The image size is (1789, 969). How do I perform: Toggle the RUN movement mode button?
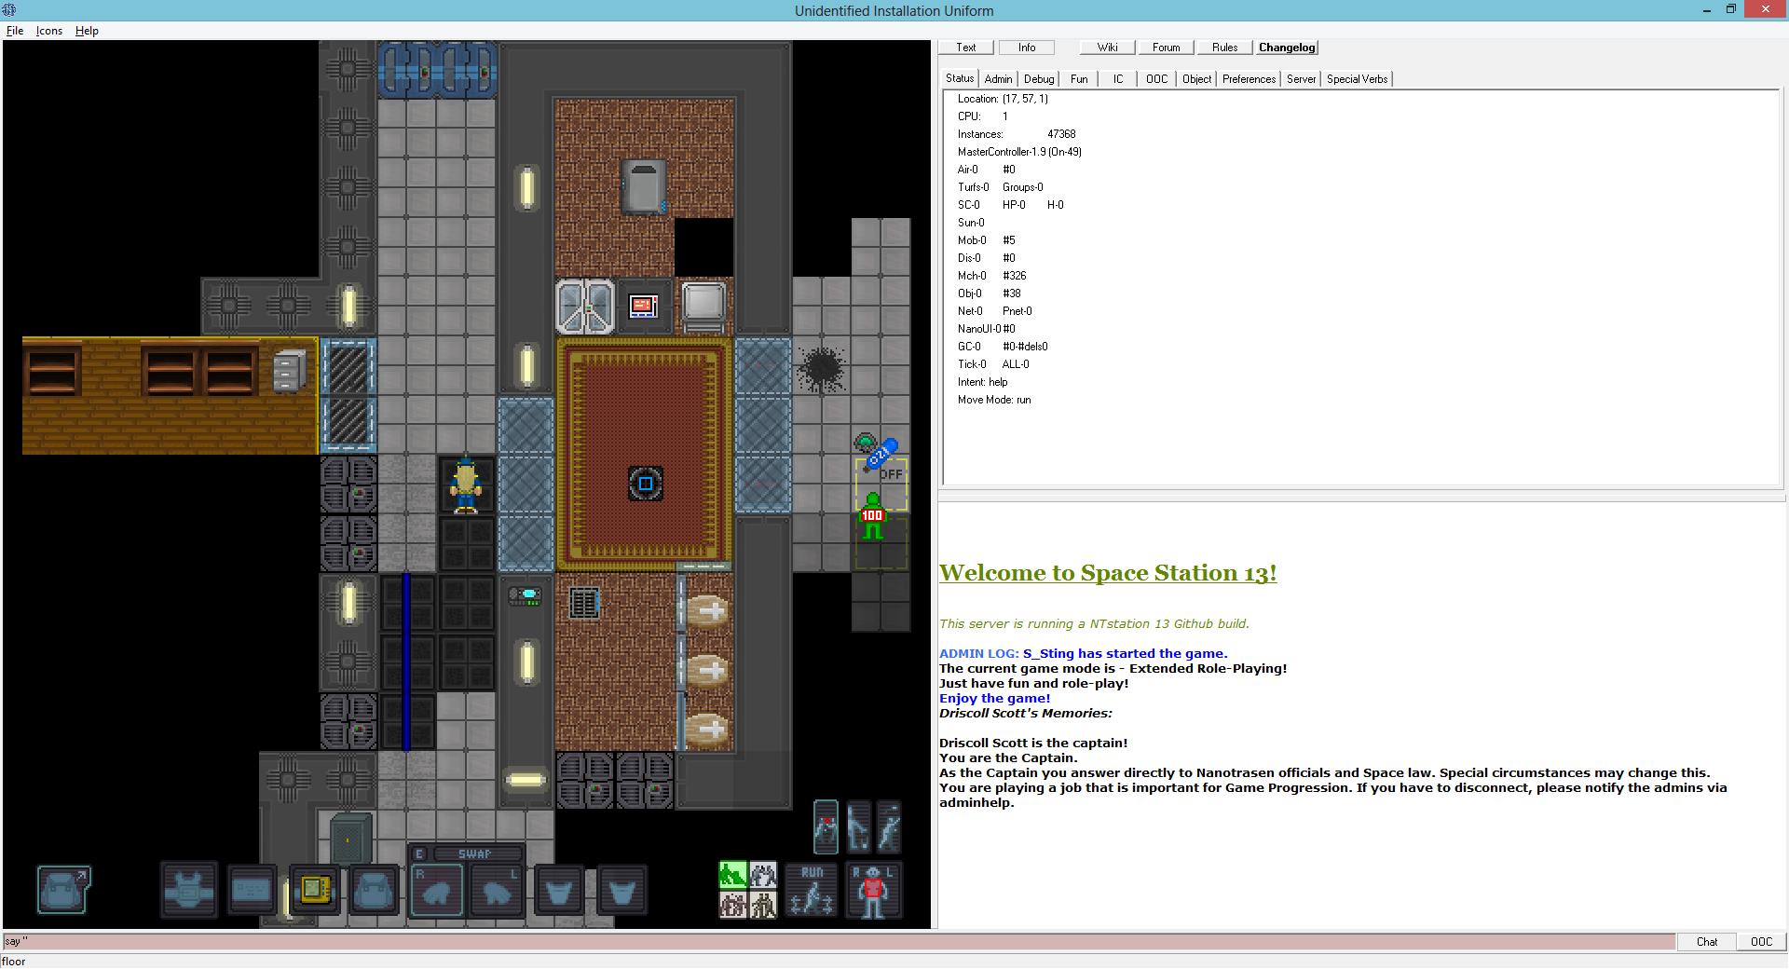(813, 890)
